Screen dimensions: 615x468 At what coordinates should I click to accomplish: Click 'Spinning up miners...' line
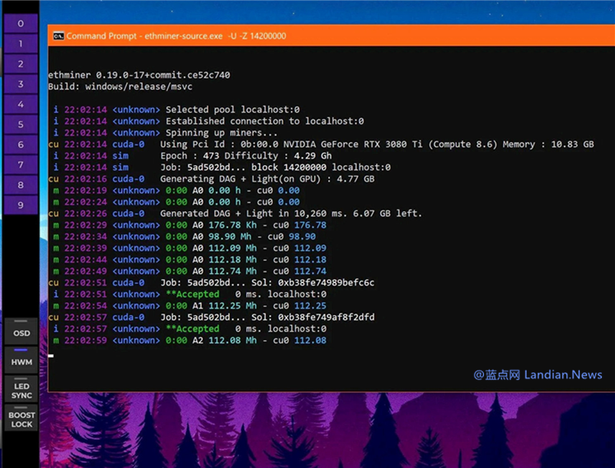pyautogui.click(x=166, y=133)
